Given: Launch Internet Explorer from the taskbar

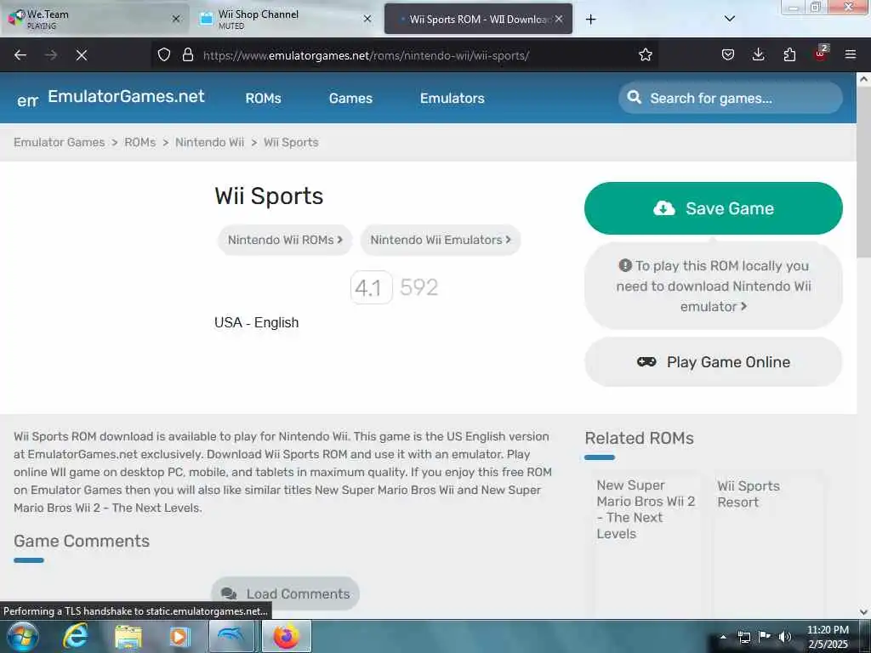Looking at the screenshot, I should [x=76, y=636].
